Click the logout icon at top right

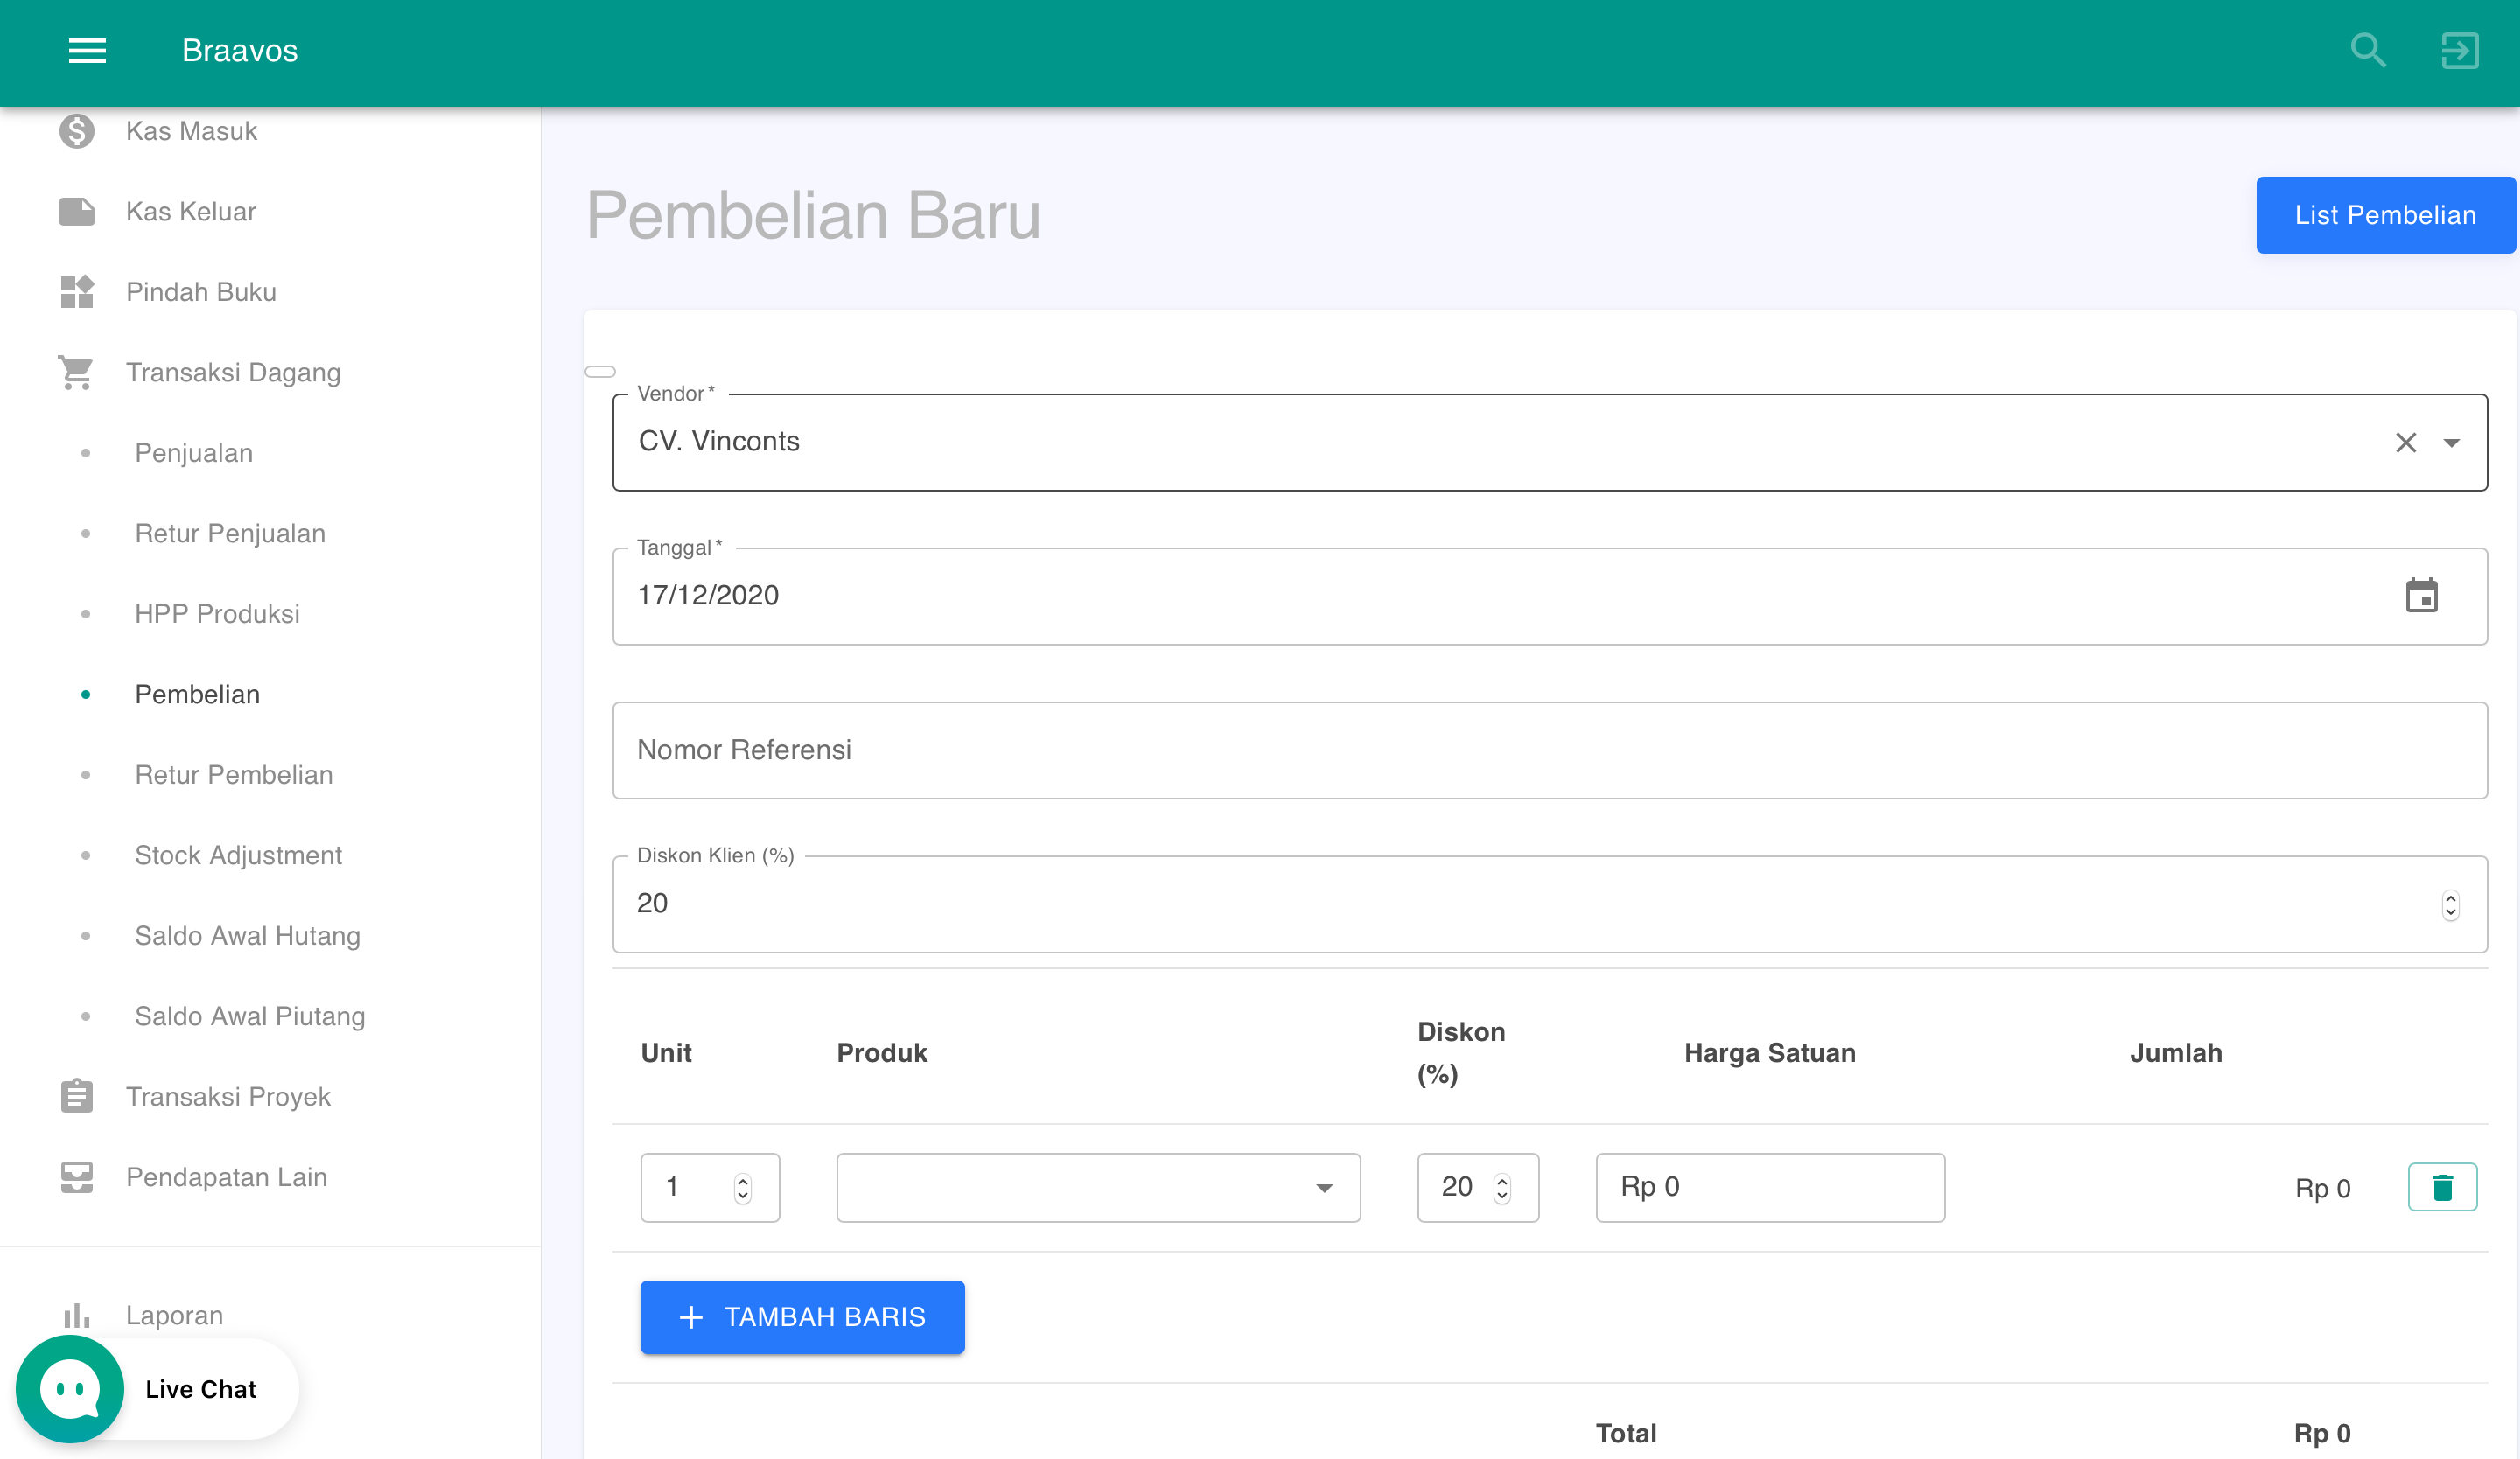(x=2458, y=50)
